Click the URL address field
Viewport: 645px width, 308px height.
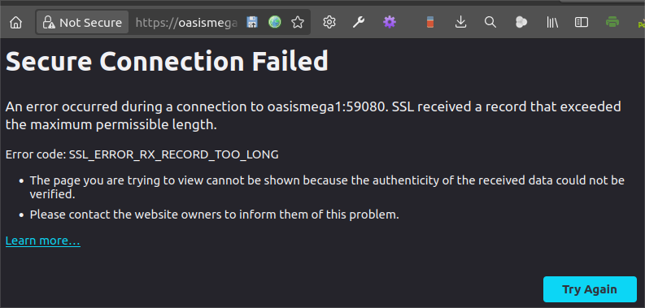tap(186, 22)
